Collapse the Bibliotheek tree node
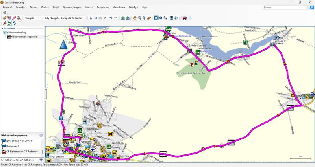The height and width of the screenshot is (167, 315). point(2,28)
